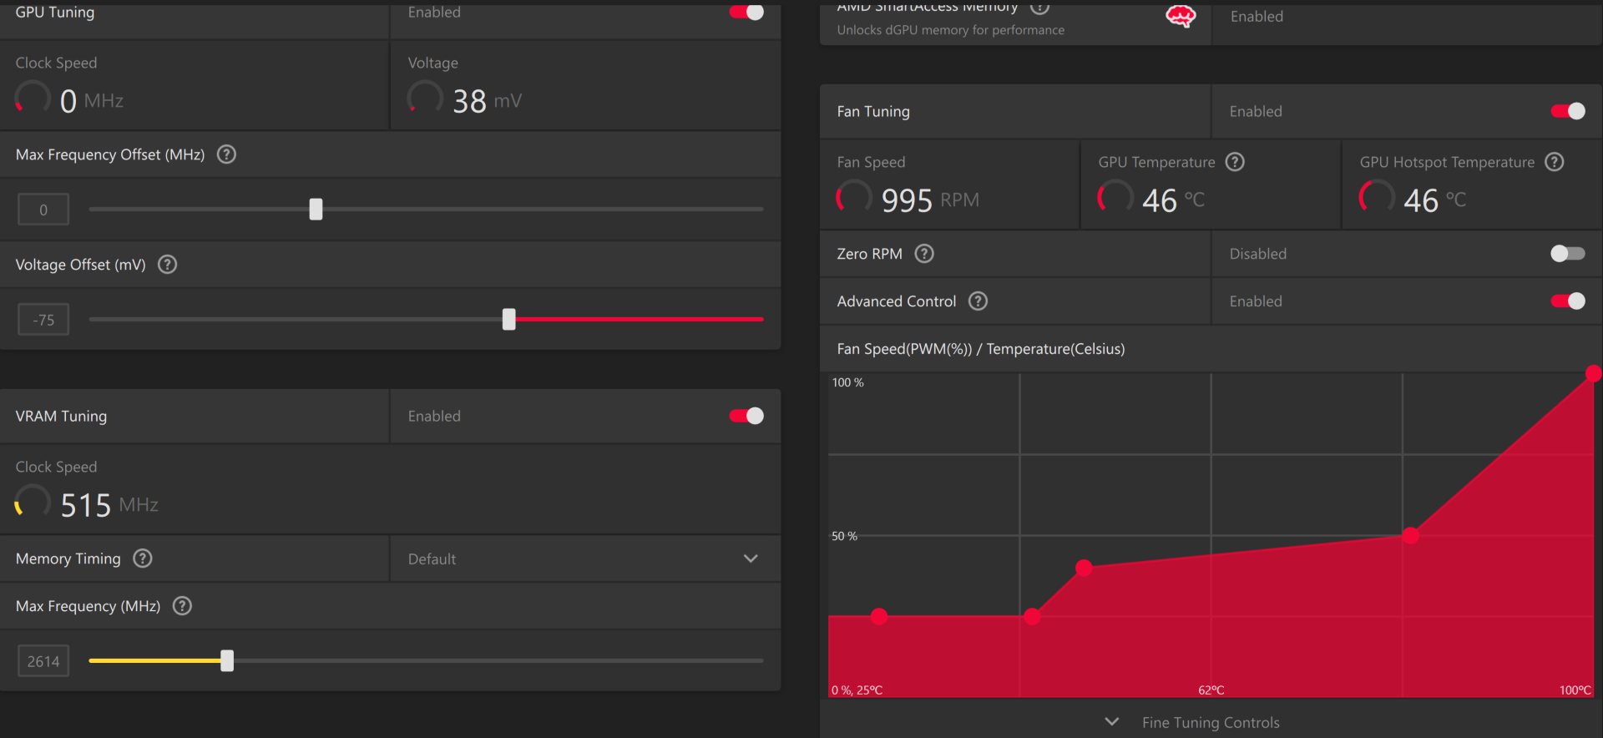Viewport: 1603px width, 738px height.
Task: Open GPU Hotspot Temperature help icon
Action: pyautogui.click(x=1555, y=162)
